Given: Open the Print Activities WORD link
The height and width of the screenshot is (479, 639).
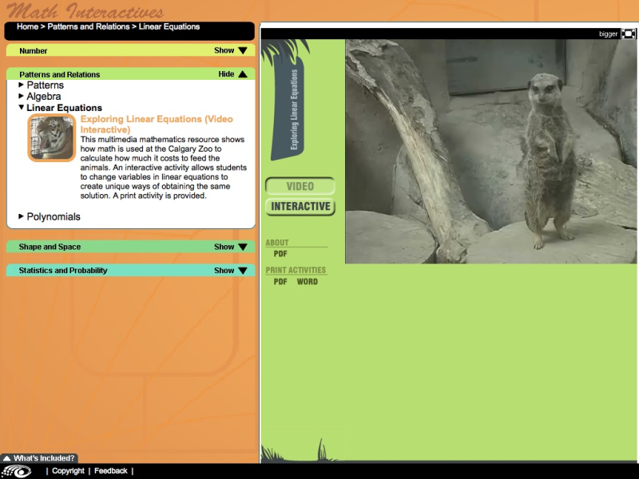Looking at the screenshot, I should click(x=308, y=282).
